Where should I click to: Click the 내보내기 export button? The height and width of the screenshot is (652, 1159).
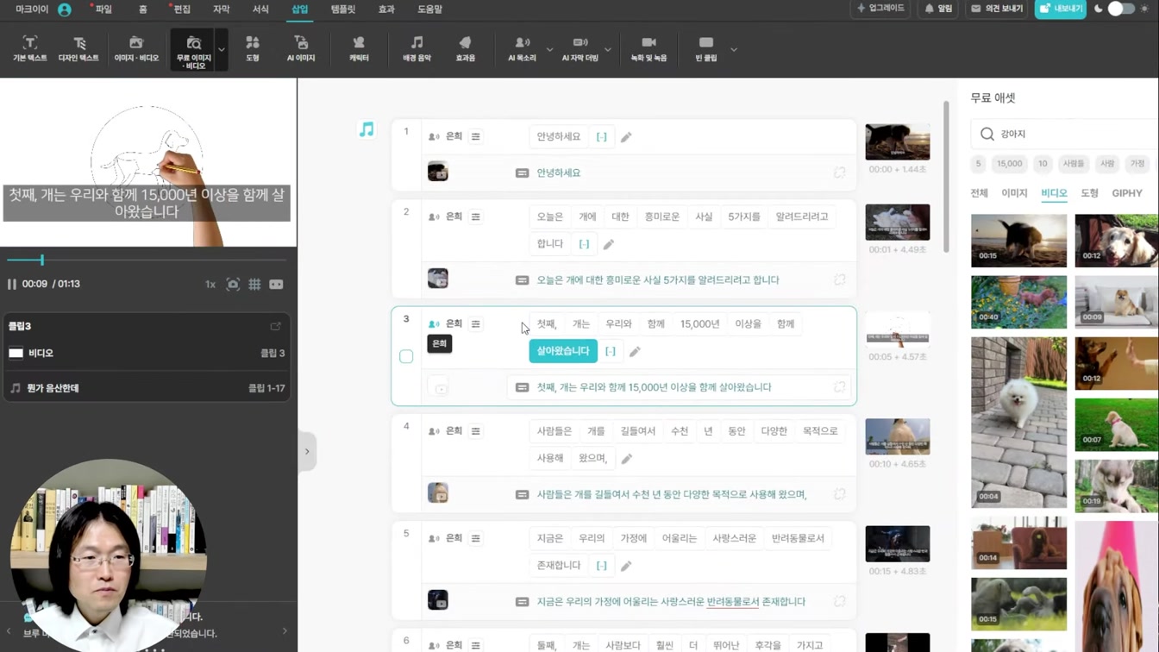(1060, 9)
